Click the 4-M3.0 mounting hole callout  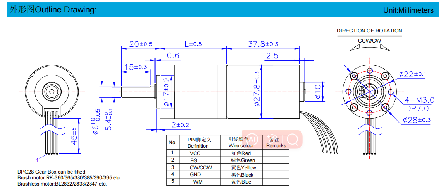(420, 100)
